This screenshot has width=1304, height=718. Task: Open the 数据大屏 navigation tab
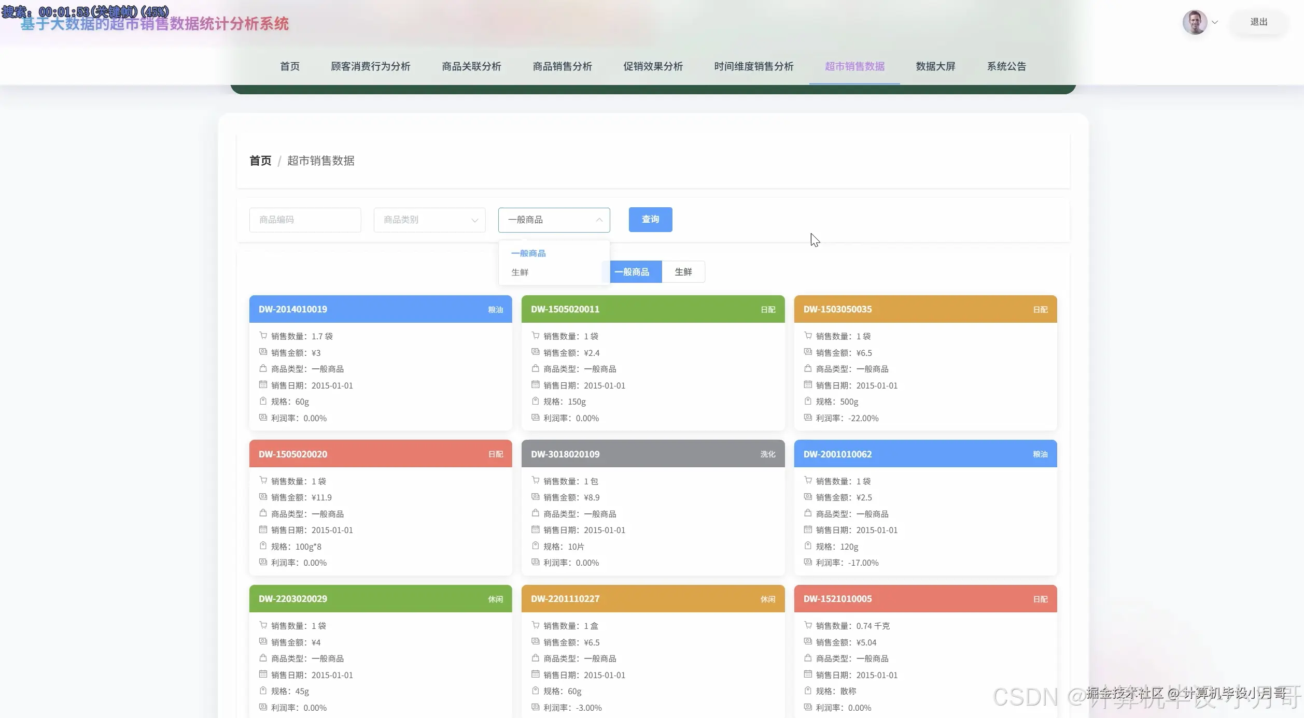pyautogui.click(x=935, y=66)
